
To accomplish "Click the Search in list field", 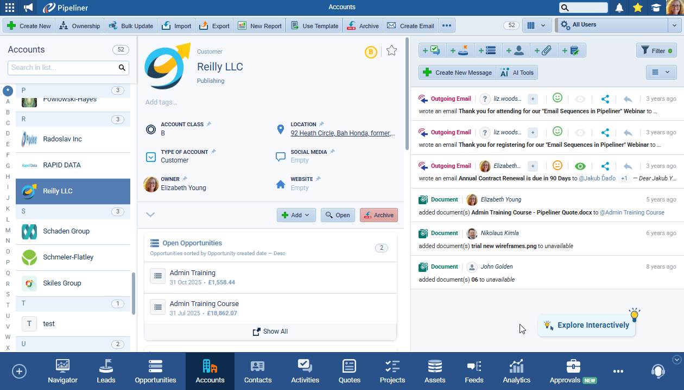I will 62,68.
